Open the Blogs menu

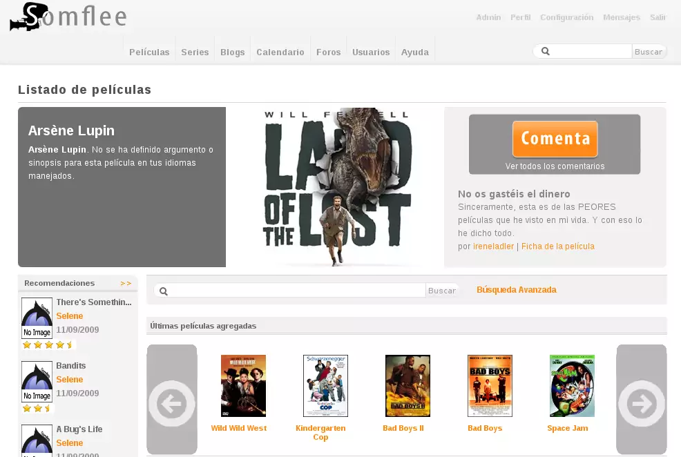(232, 52)
